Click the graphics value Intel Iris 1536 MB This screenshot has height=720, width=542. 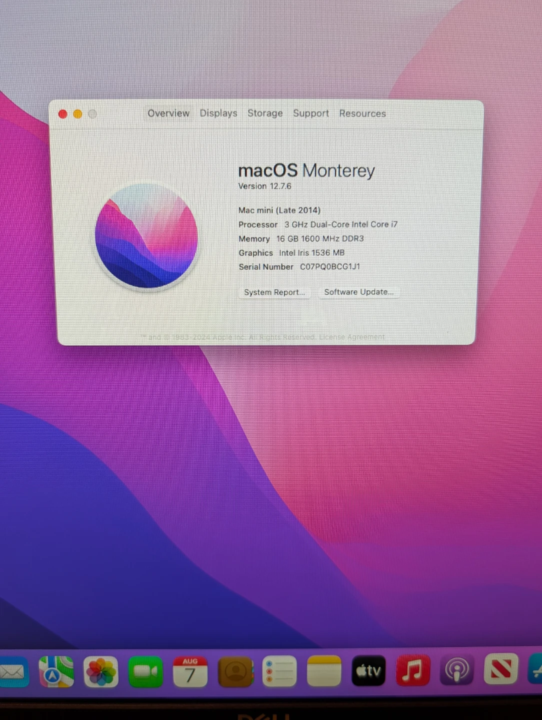(x=311, y=252)
